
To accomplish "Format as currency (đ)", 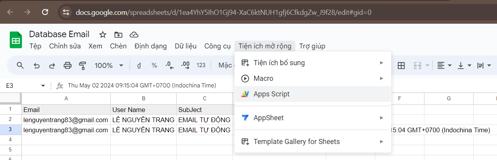I will pyautogui.click(x=139, y=66).
